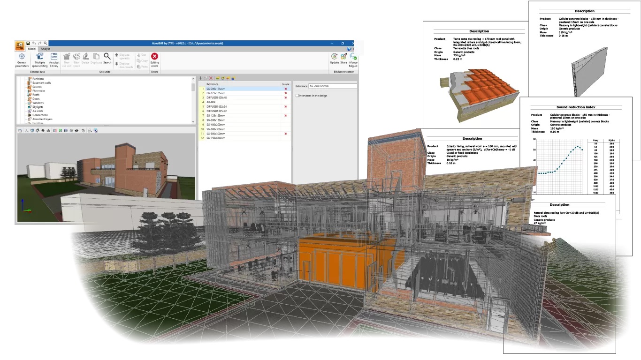
Task: Click the redo arrow in quick access bar
Action: coord(39,43)
